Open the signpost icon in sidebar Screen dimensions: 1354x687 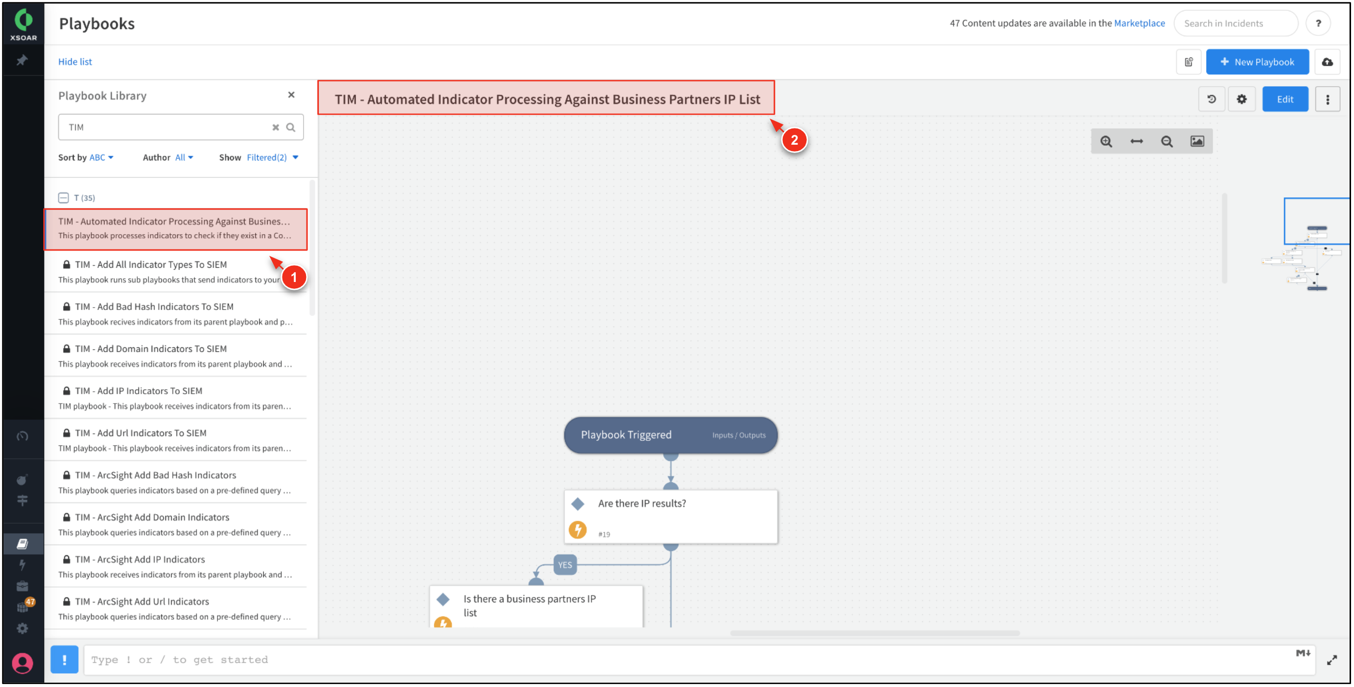click(22, 500)
